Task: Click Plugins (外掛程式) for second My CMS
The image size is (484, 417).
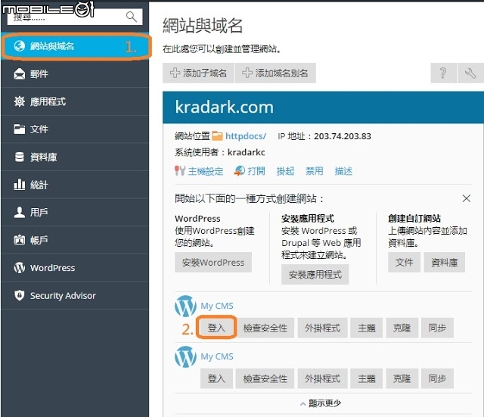Action: pos(323,378)
